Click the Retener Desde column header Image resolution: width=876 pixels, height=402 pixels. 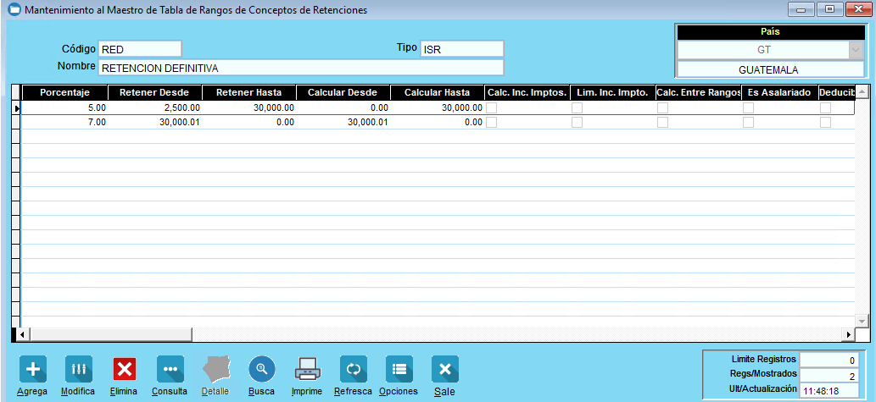(154, 92)
